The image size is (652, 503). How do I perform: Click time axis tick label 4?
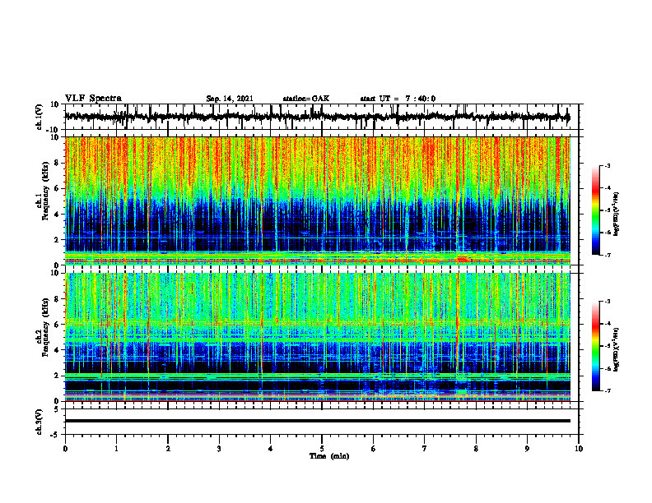[x=271, y=449]
